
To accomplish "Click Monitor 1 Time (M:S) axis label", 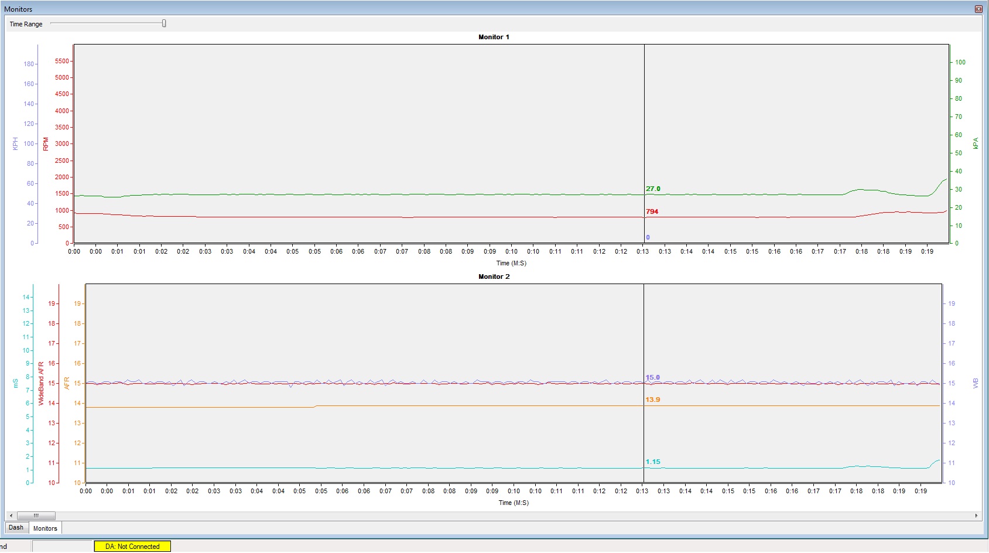I will pos(511,263).
